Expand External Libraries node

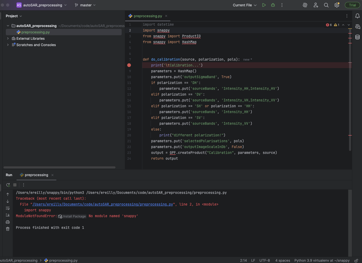[8, 38]
